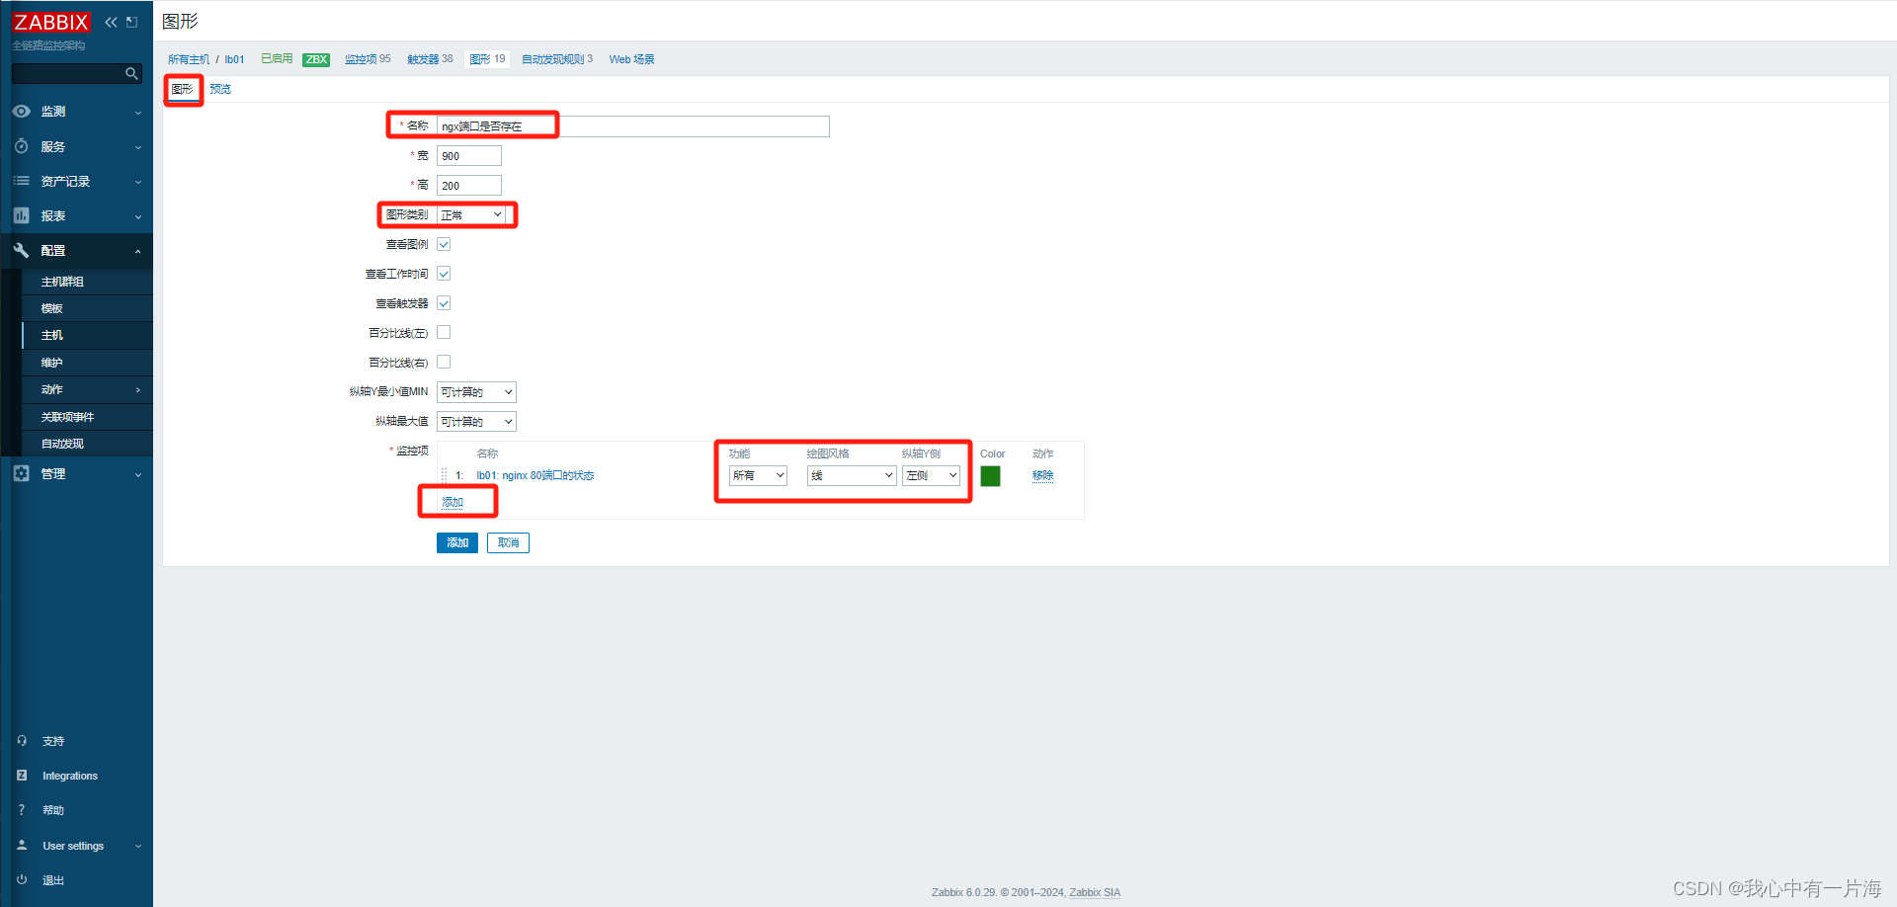This screenshot has width=1897, height=907.
Task: Open the 自动发现规则 3 tab
Action: [557, 59]
